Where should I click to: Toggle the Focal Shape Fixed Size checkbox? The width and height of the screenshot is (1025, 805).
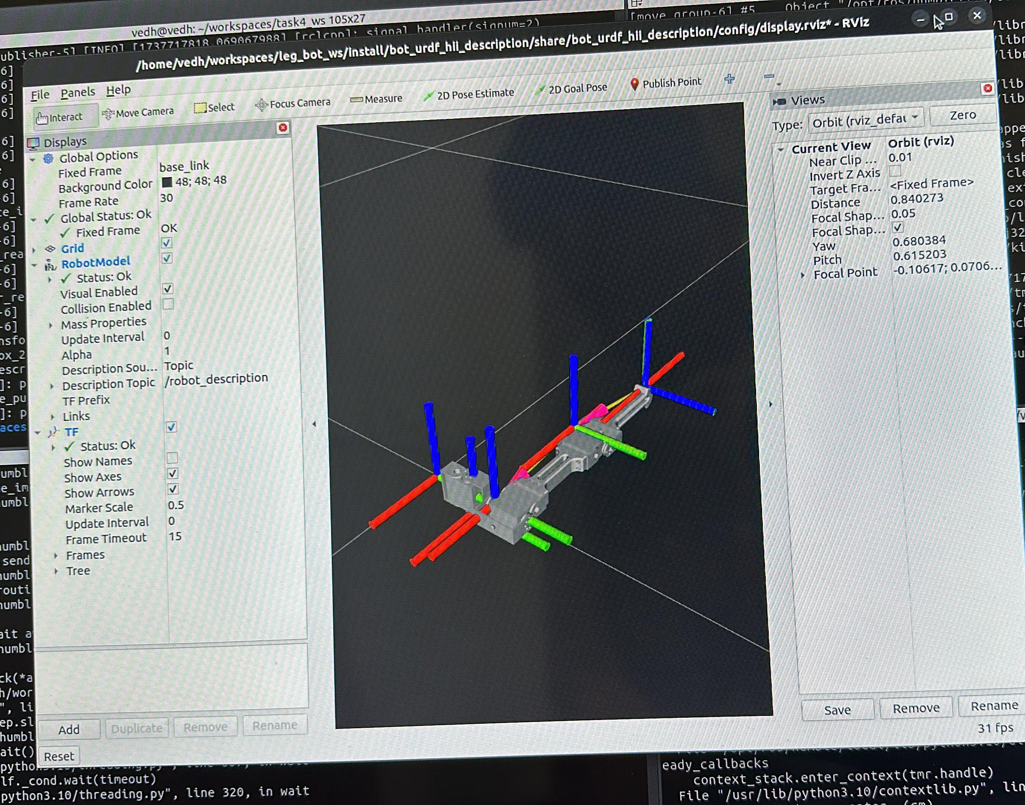tap(897, 227)
